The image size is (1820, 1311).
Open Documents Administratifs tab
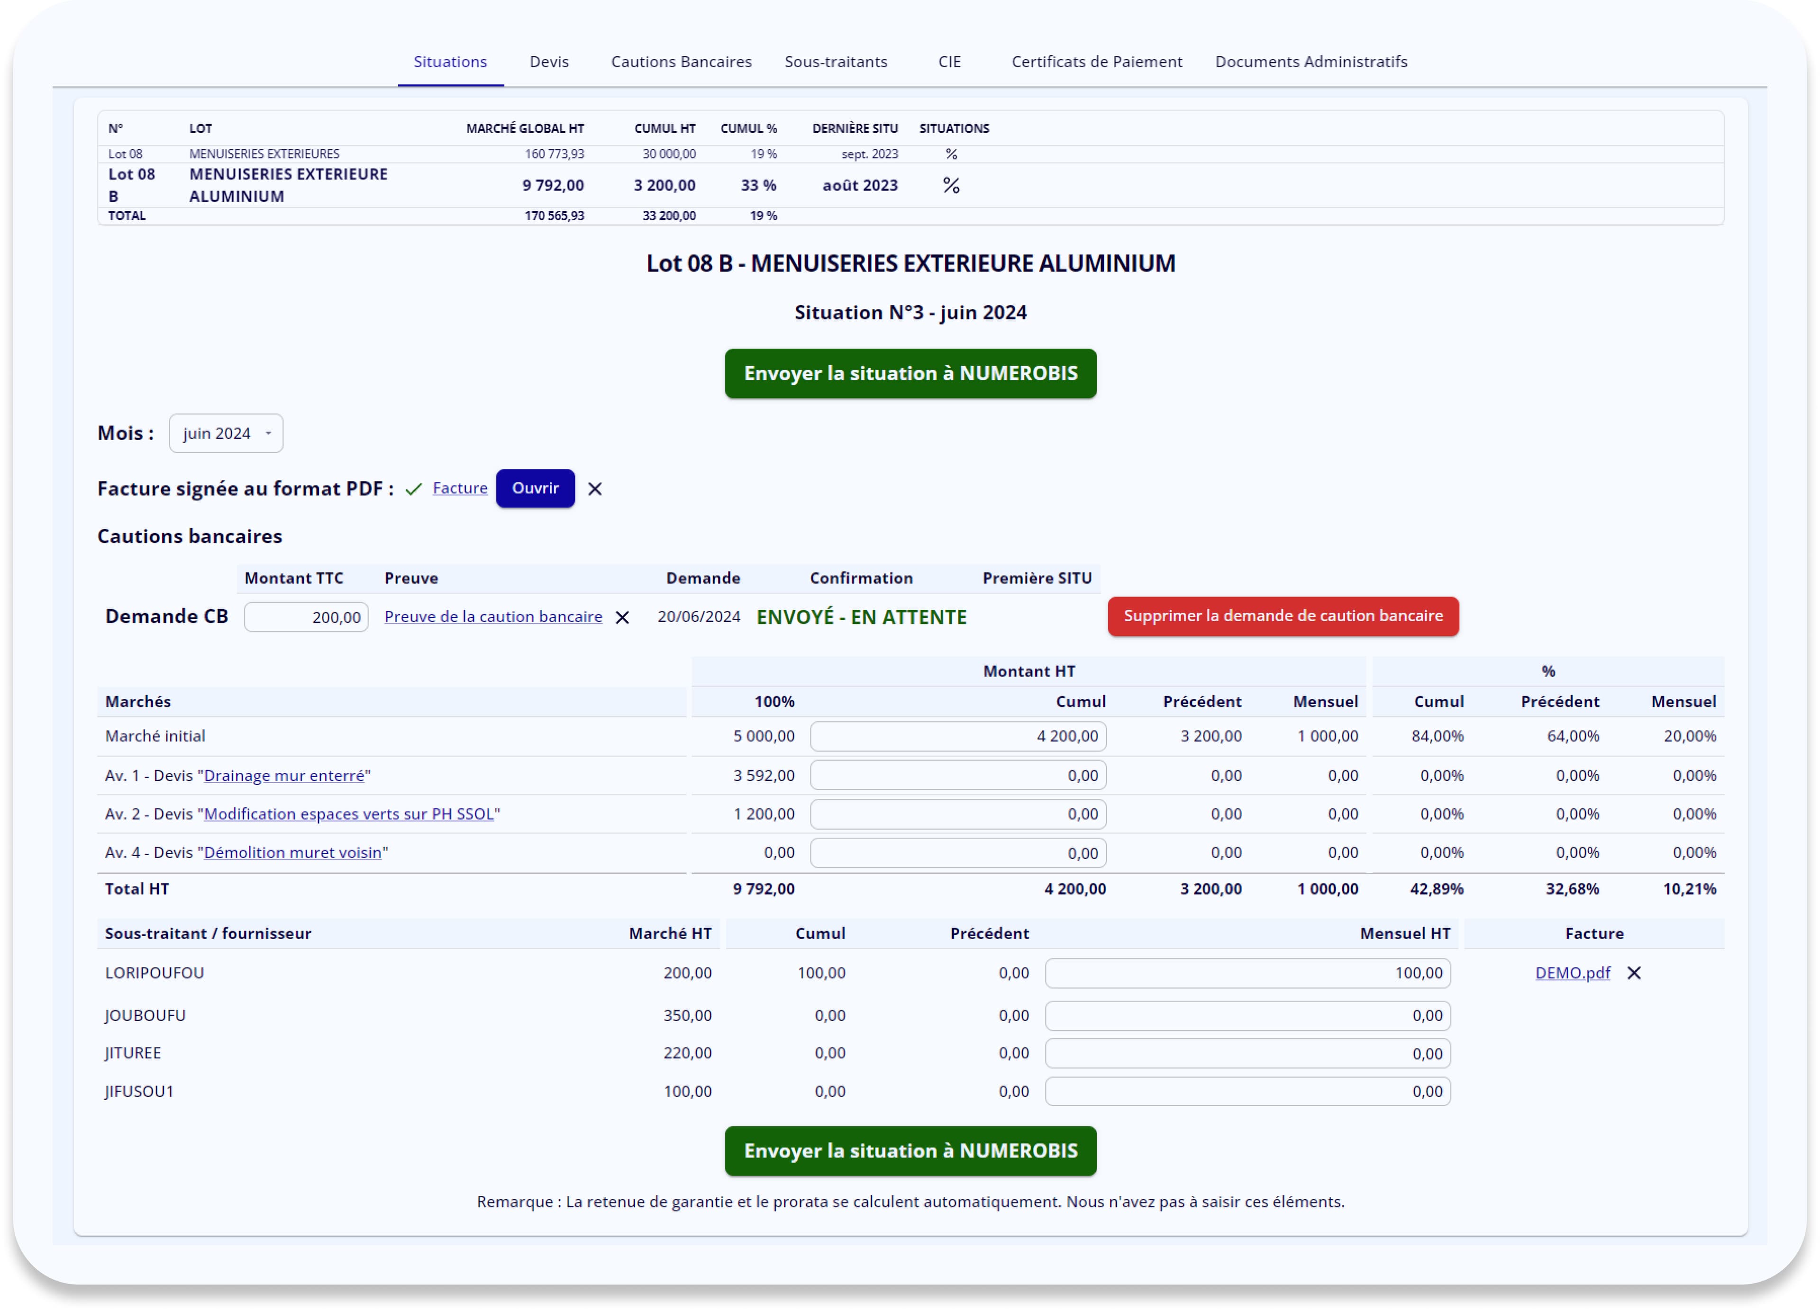[x=1310, y=62]
